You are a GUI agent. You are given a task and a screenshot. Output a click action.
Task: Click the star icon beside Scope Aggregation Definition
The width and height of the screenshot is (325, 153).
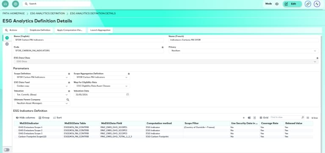(x=129, y=74)
